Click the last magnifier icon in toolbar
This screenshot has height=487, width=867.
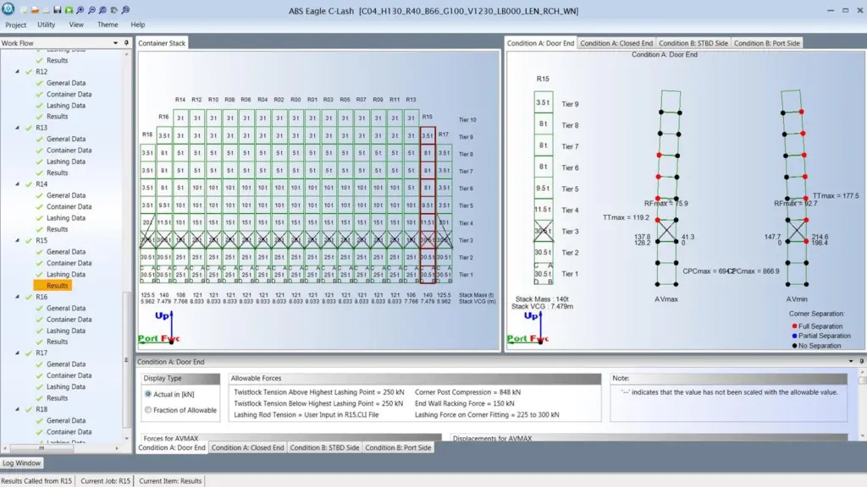click(125, 10)
